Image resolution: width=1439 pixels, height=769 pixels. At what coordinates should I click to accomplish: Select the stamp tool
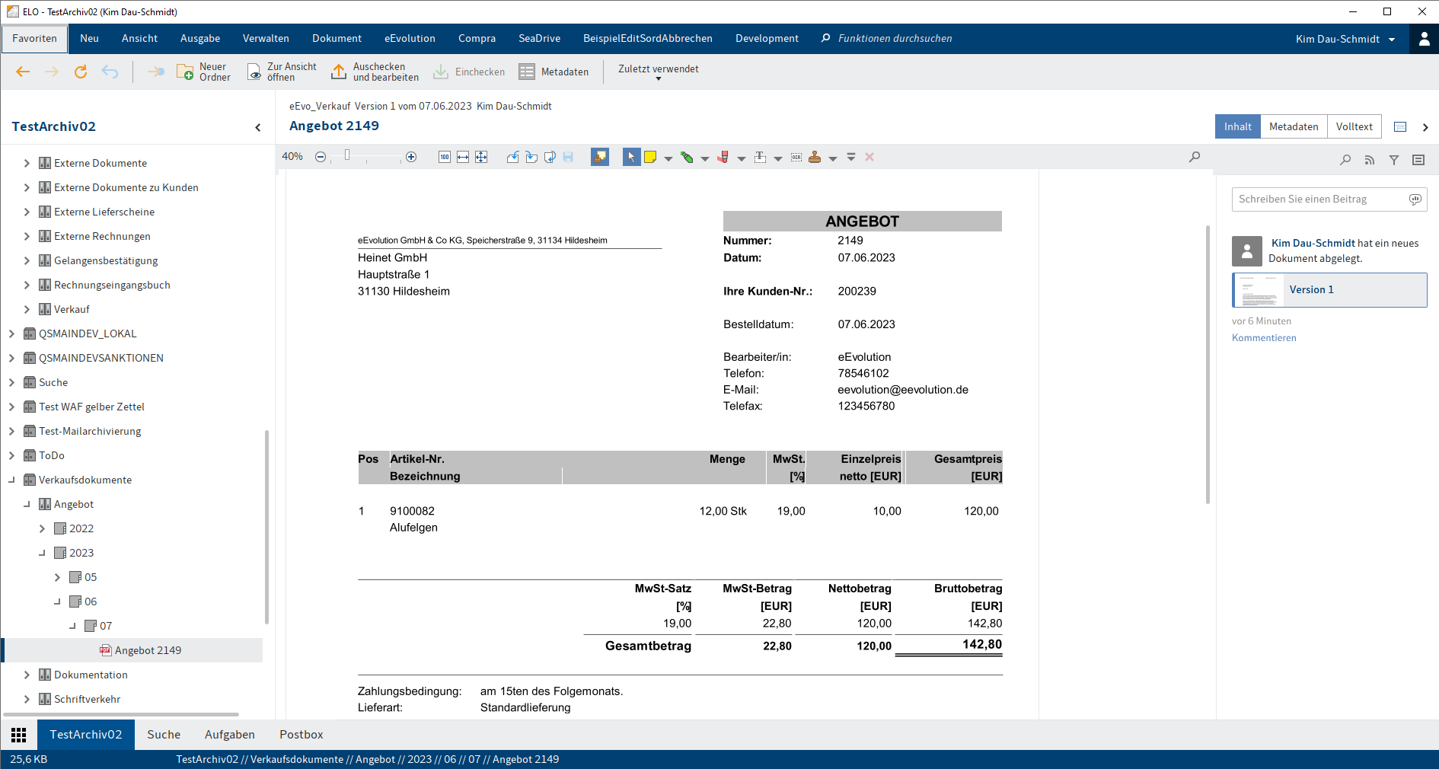click(x=815, y=157)
